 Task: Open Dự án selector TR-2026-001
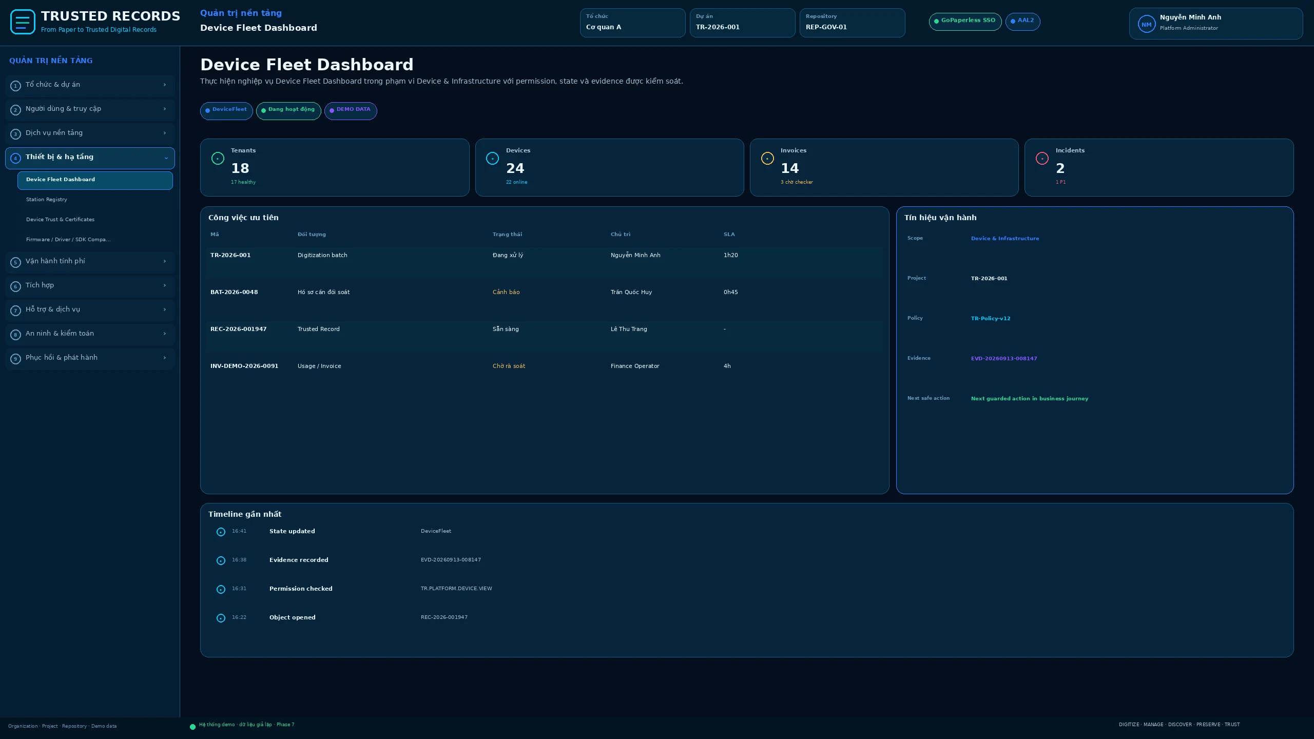coord(742,23)
